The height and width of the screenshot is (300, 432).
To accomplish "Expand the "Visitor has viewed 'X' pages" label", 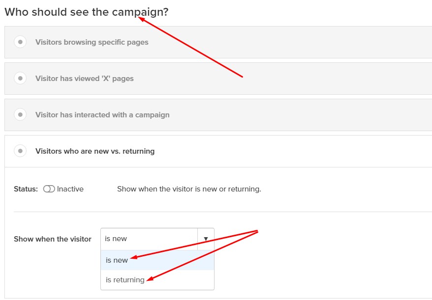I will (x=84, y=79).
